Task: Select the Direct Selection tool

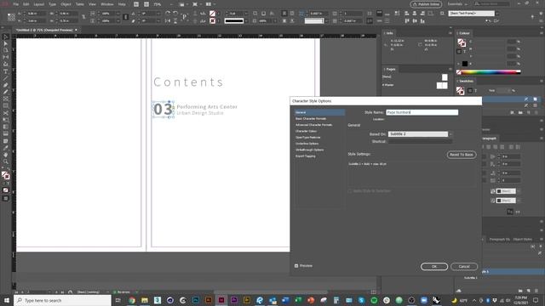Action: point(6,43)
